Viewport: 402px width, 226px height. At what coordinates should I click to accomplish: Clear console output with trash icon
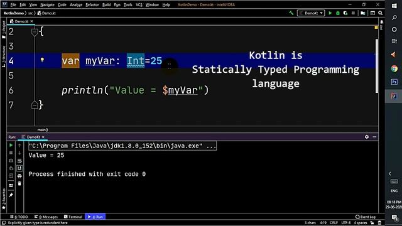click(x=19, y=183)
